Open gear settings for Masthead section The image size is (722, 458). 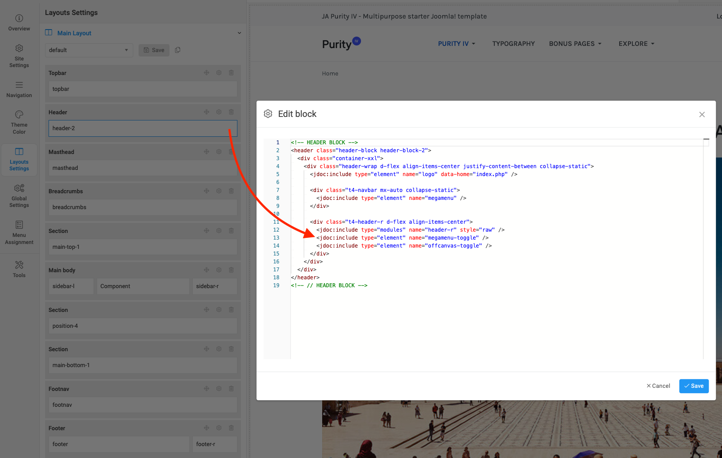(219, 152)
